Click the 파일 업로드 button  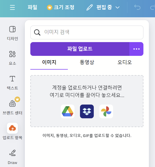tap(80, 49)
